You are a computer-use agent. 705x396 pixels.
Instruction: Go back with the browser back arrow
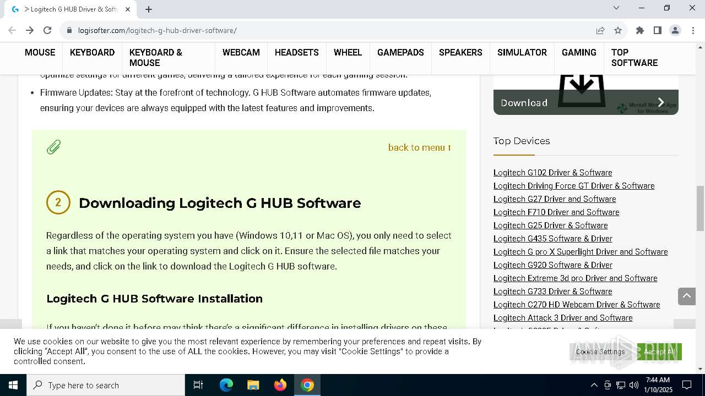point(12,30)
